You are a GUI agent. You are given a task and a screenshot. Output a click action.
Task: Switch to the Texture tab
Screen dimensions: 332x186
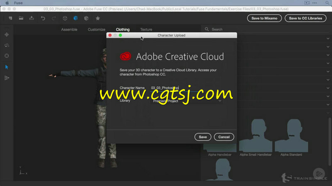click(x=146, y=29)
